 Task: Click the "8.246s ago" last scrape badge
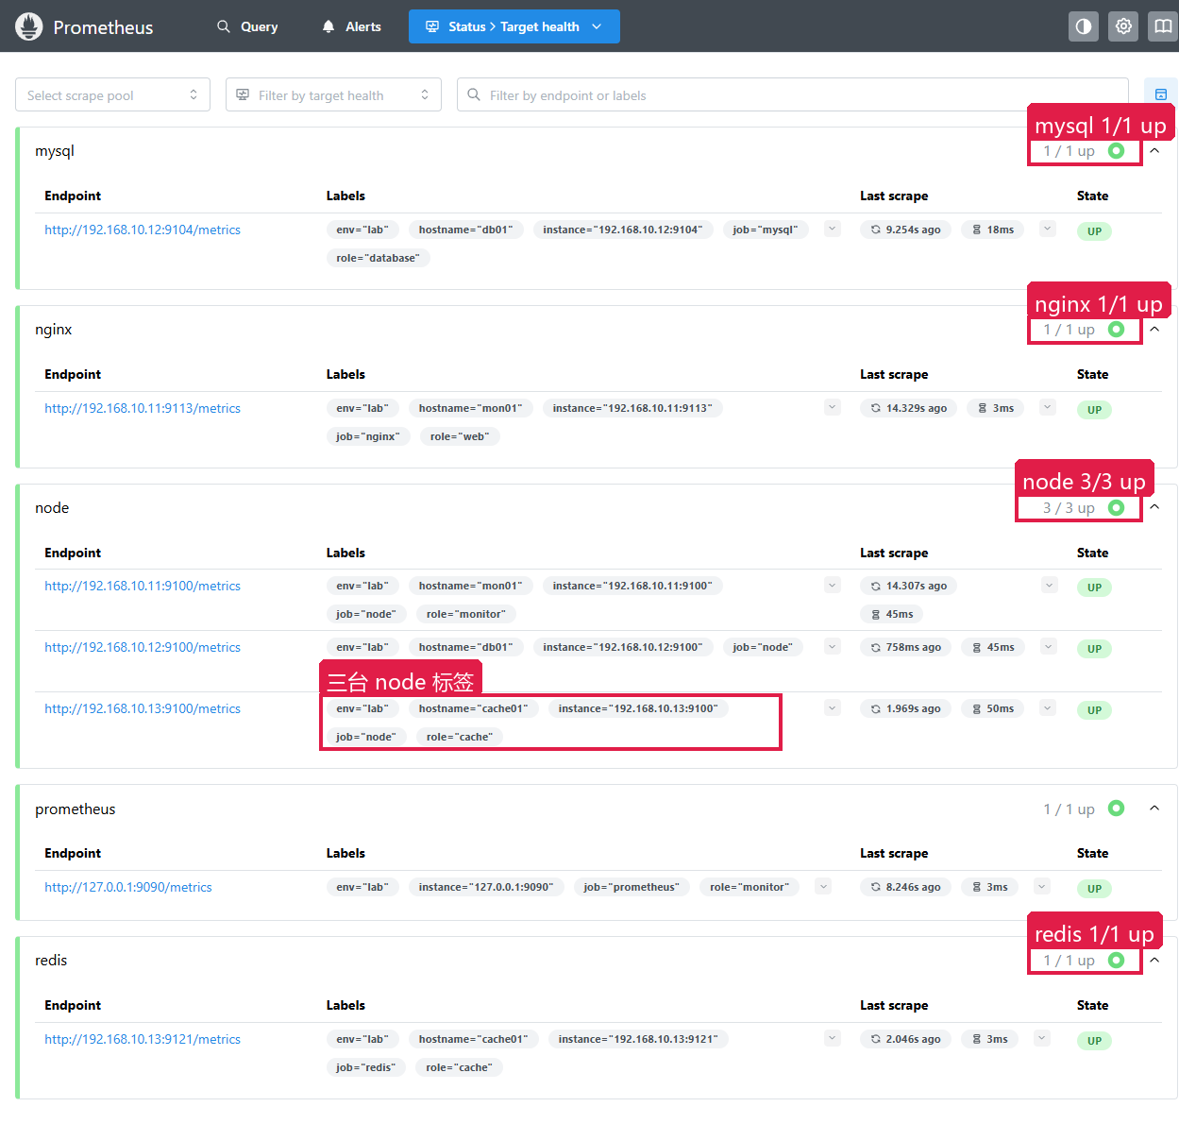click(x=905, y=887)
